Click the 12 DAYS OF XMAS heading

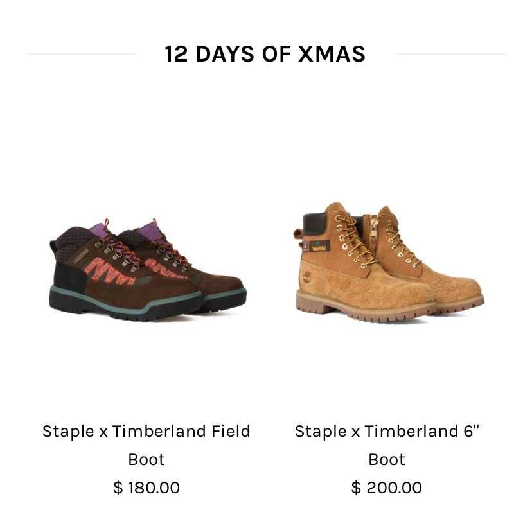click(x=265, y=54)
